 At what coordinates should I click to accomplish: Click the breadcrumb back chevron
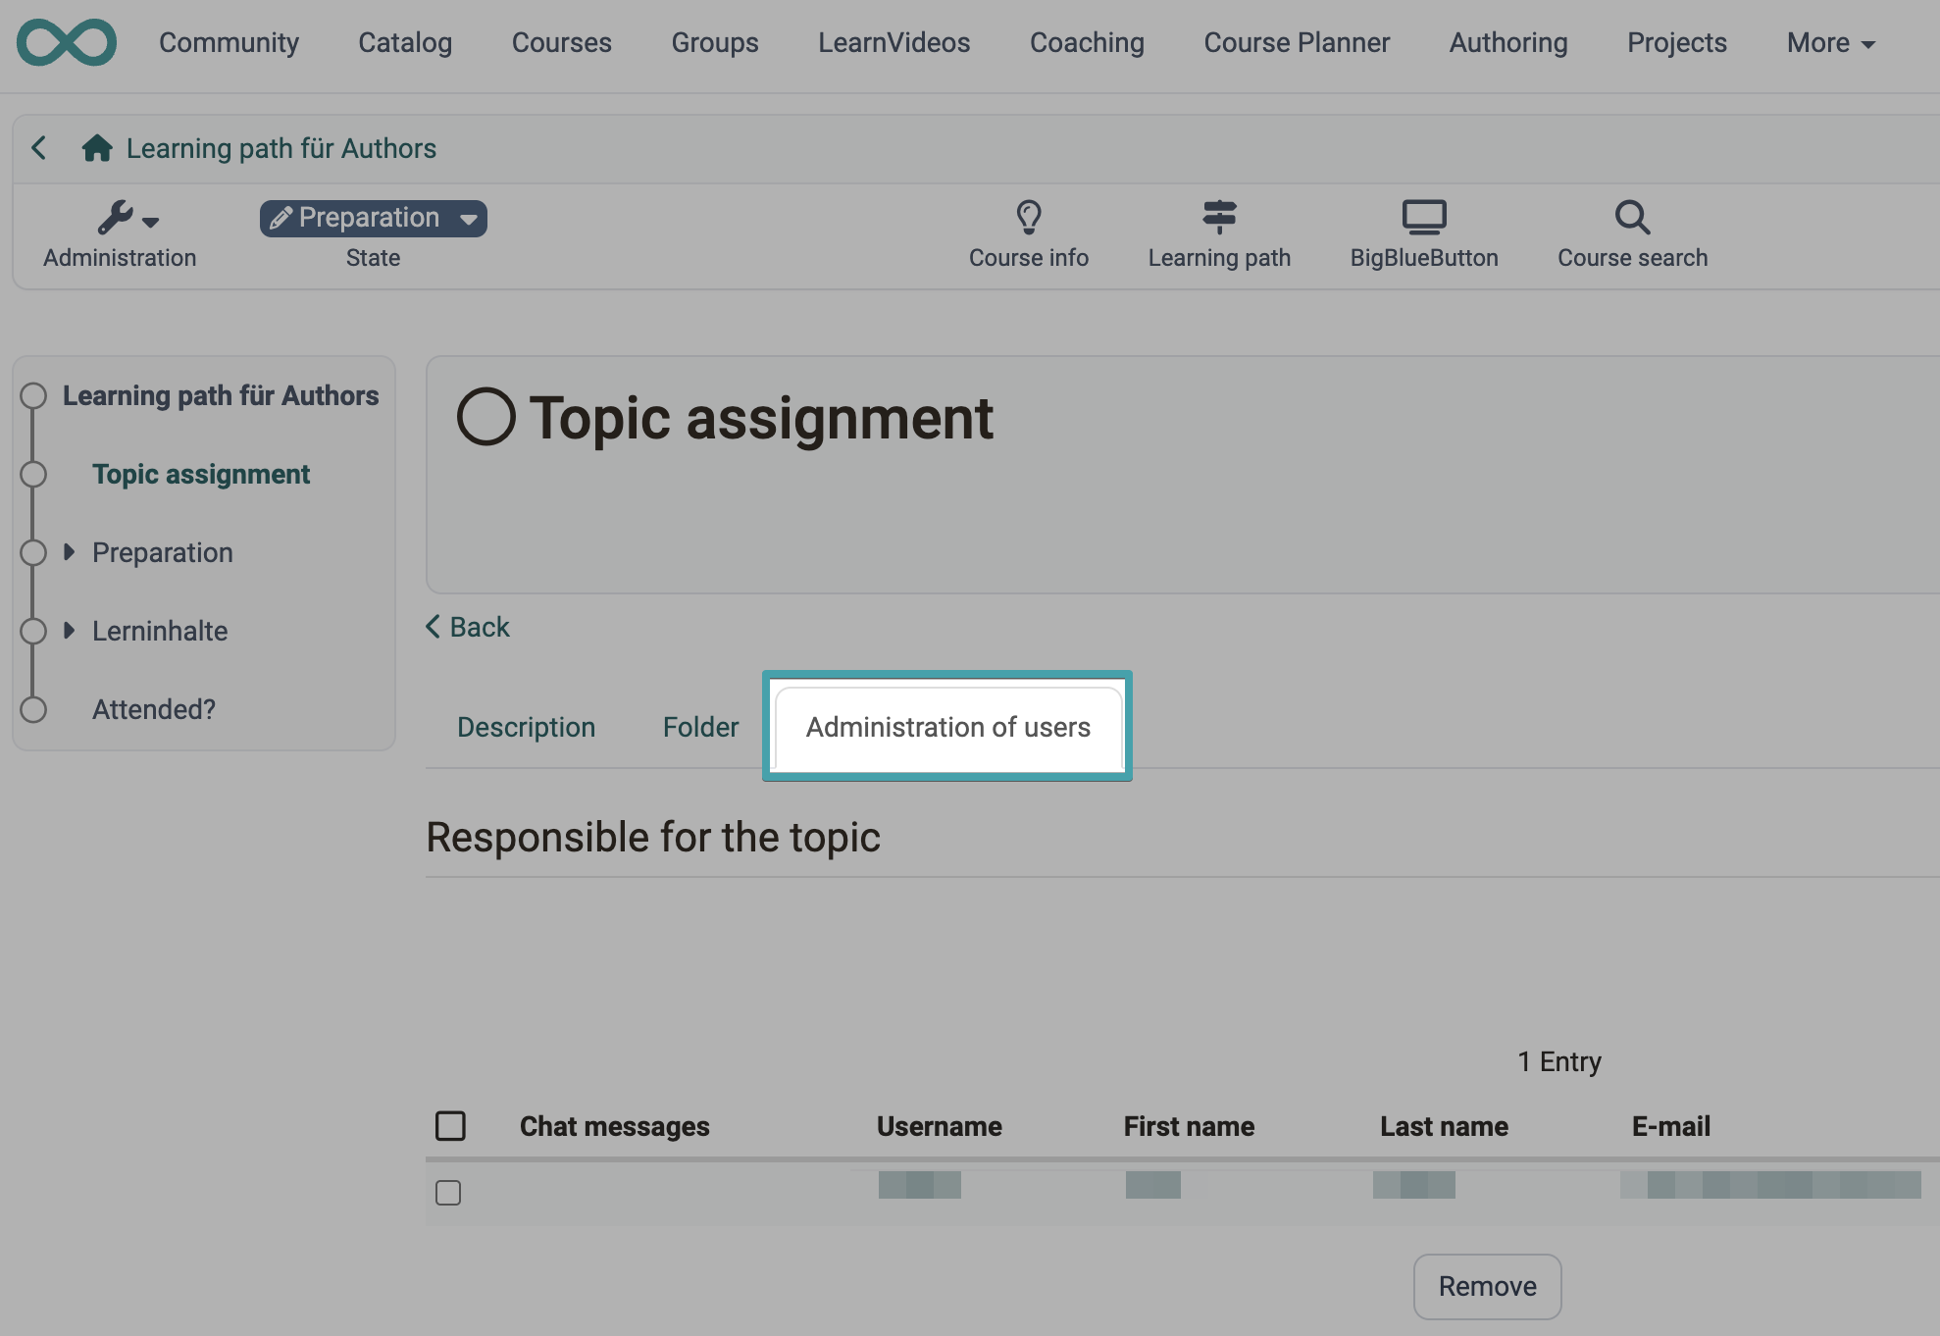pyautogui.click(x=38, y=148)
